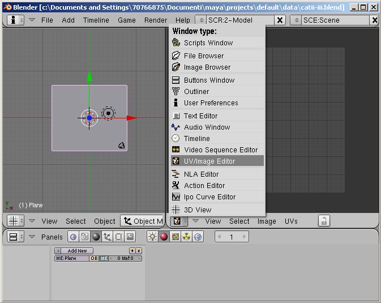Open Texture buttons sub-context
Image resolution: width=381 pixels, height=303 pixels.
point(175,237)
